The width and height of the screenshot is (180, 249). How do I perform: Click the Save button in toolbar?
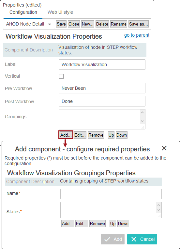point(61,24)
